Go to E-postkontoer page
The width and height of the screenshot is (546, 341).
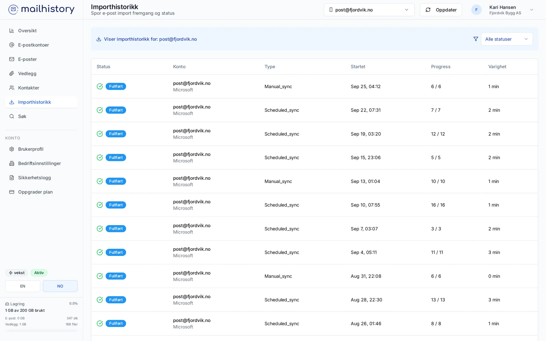(41, 45)
